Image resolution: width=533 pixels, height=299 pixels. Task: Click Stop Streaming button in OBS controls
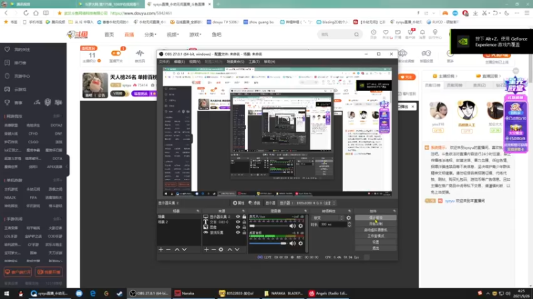376,218
